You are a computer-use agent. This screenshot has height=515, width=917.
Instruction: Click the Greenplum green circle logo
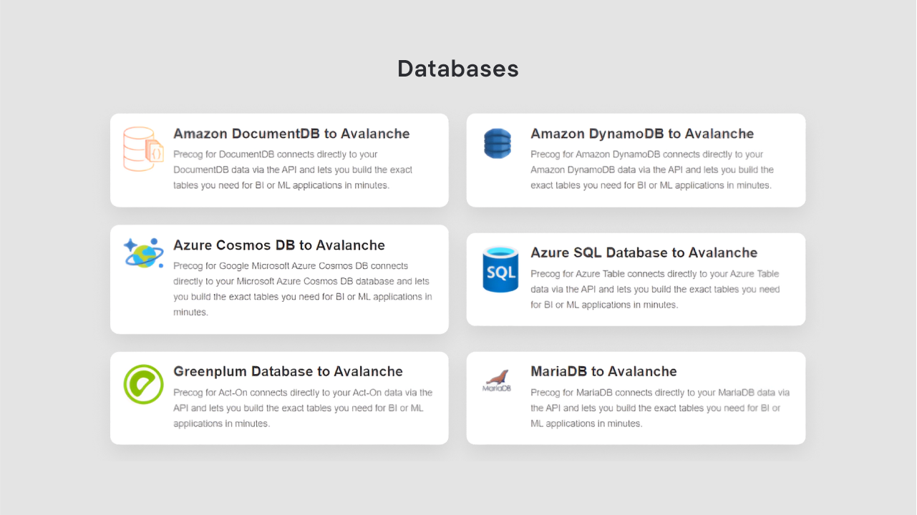click(144, 384)
